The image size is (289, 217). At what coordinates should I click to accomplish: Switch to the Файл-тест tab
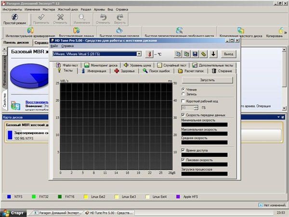67,65
